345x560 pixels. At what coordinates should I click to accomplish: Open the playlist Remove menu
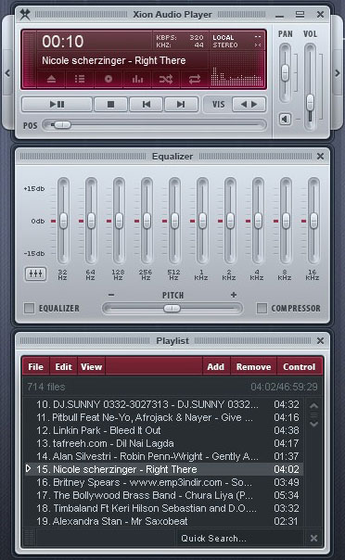point(253,366)
